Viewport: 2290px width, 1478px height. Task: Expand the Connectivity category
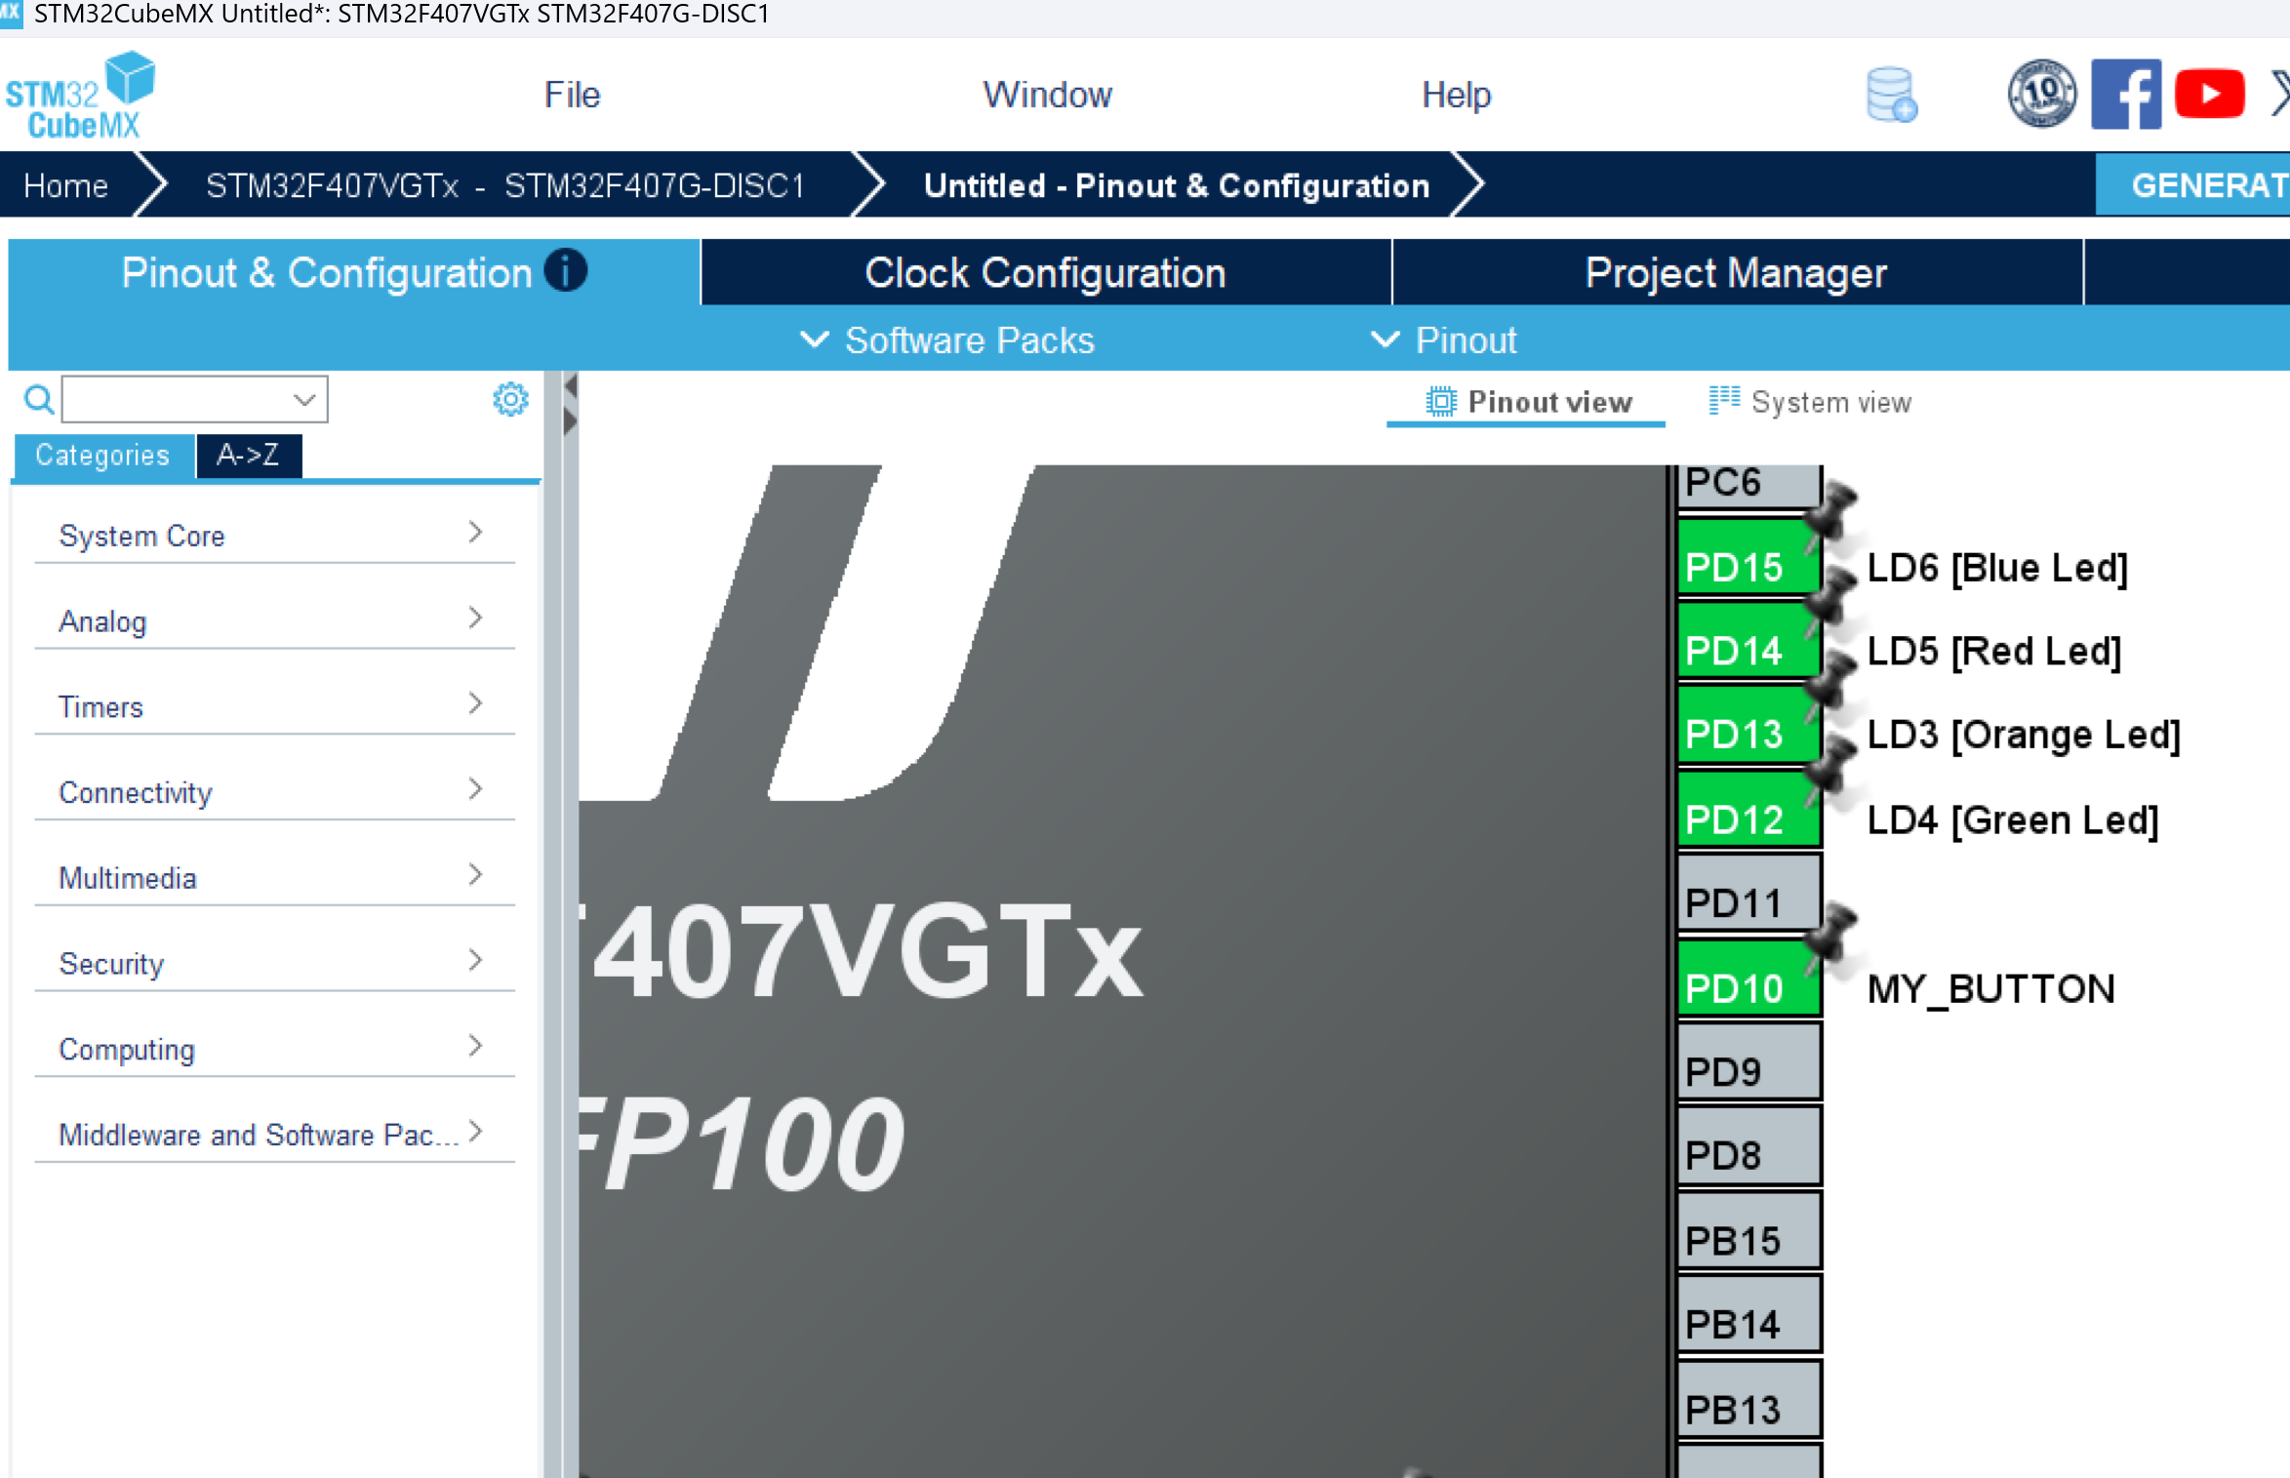coord(274,791)
